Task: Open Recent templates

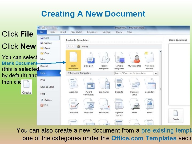Action: point(104,61)
